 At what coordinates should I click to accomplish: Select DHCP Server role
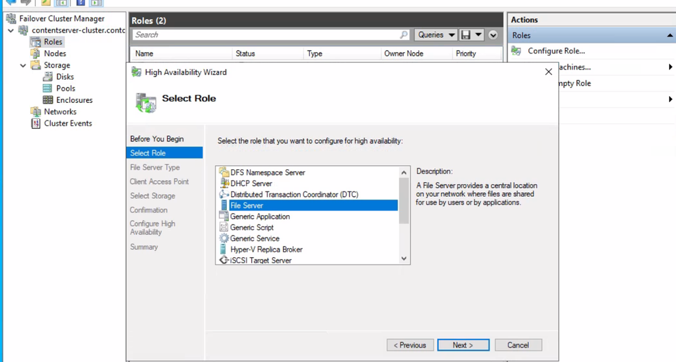(251, 183)
